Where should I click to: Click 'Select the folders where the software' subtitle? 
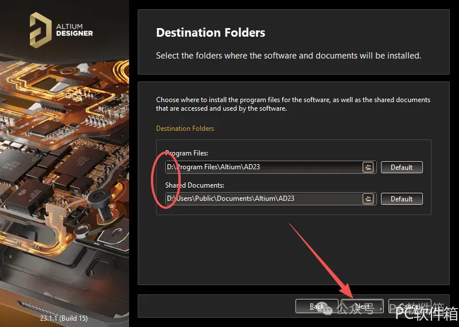tap(289, 55)
